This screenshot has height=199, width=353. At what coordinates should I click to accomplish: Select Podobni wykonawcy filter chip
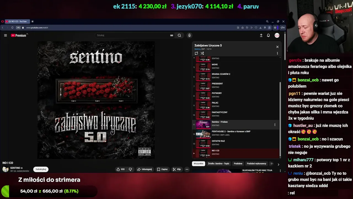click(x=256, y=164)
